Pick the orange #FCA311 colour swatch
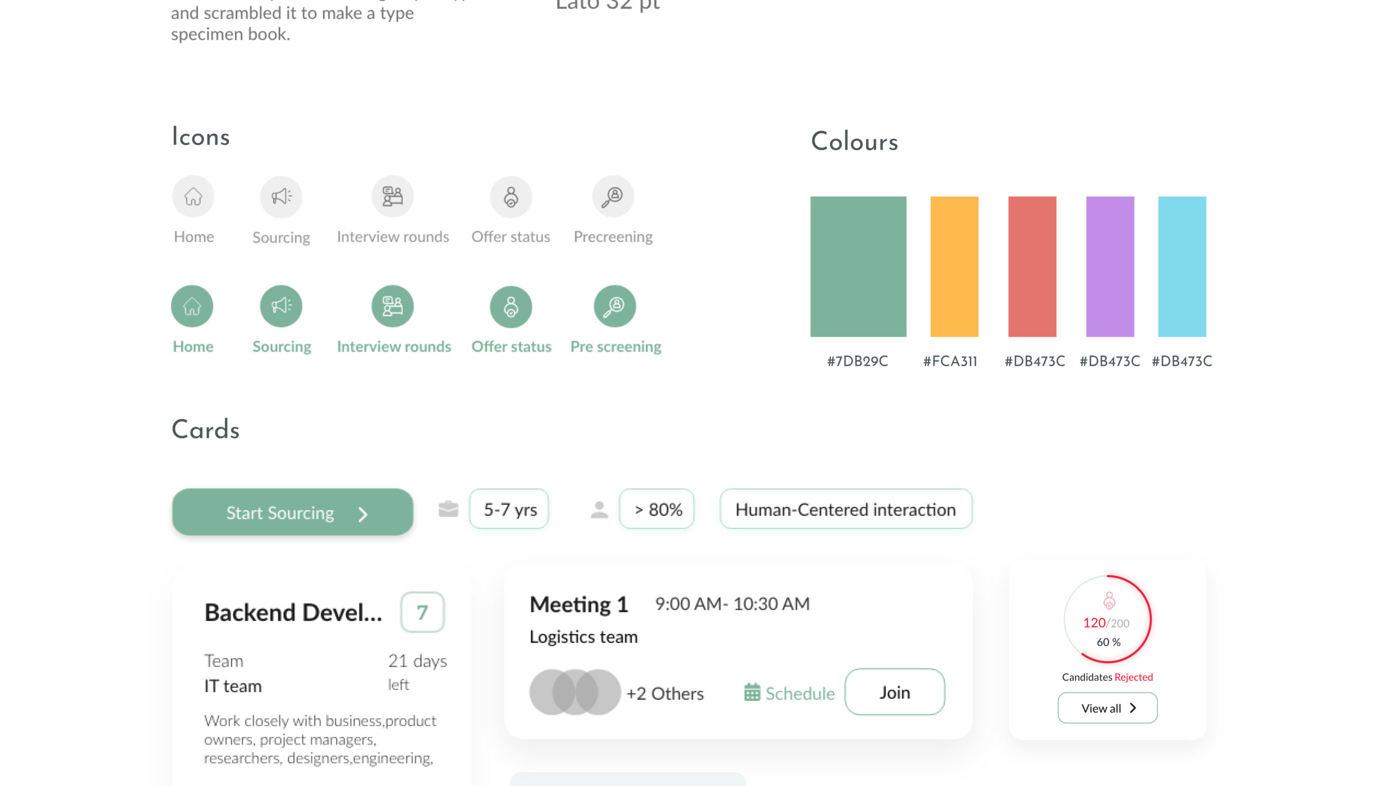Viewport: 1397px width, 786px height. tap(954, 266)
